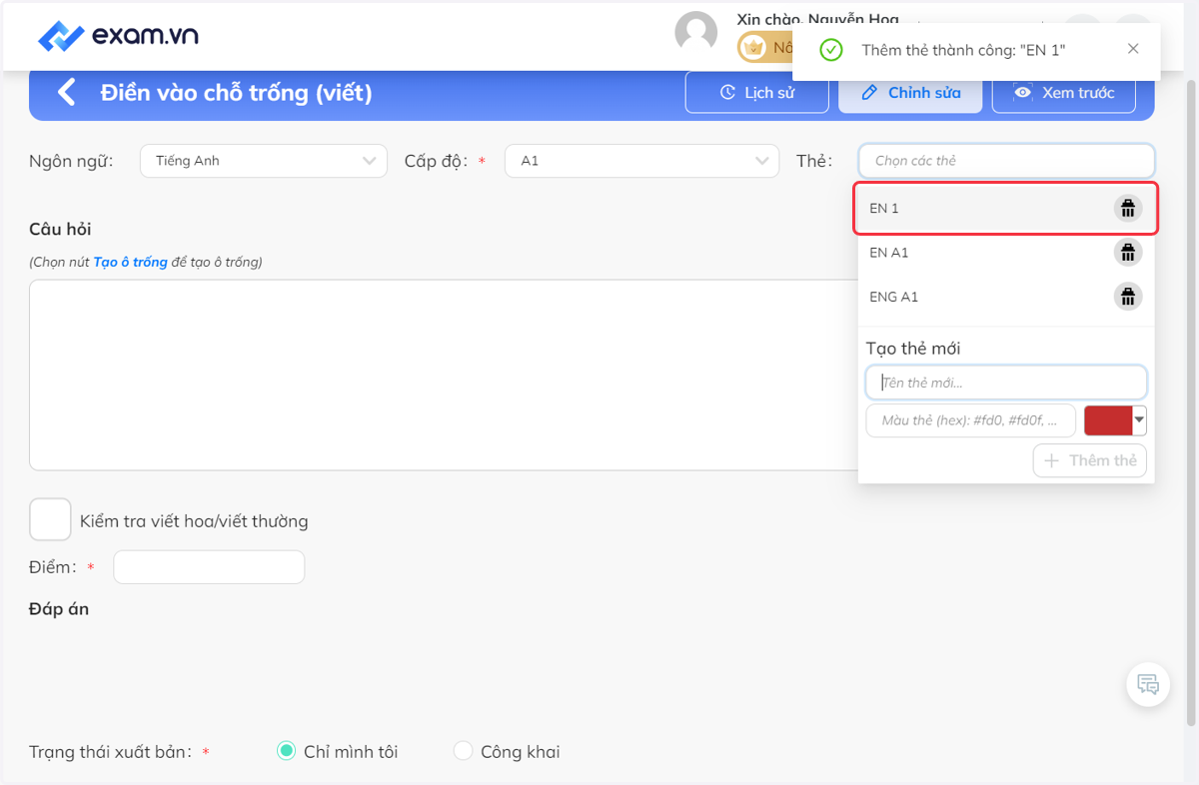
Task: Click the Chọn các thẻ tag selector
Action: click(1006, 161)
